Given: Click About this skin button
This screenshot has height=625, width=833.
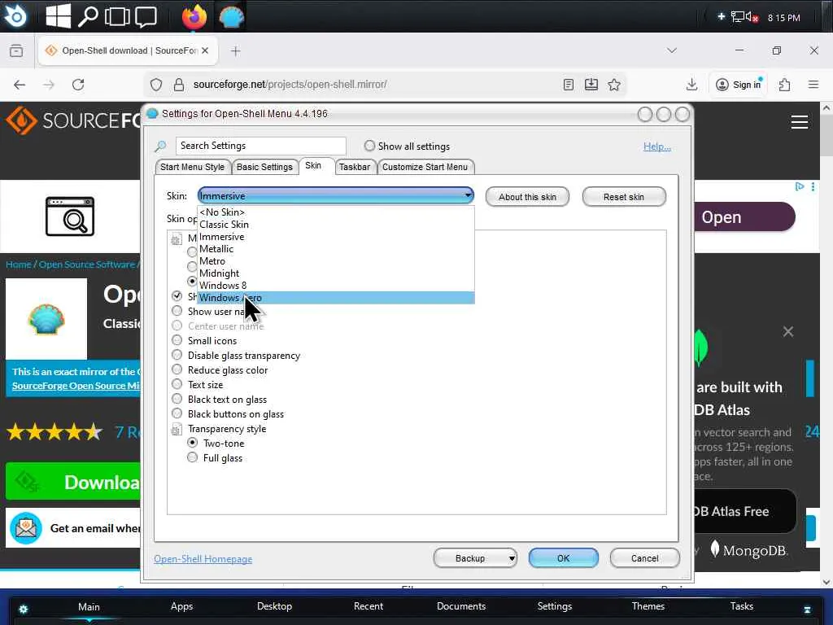Looking at the screenshot, I should (527, 197).
